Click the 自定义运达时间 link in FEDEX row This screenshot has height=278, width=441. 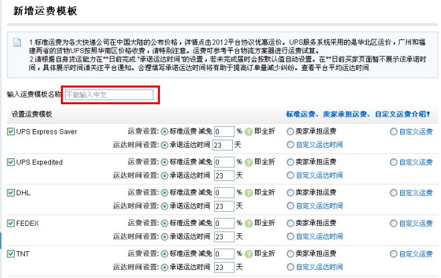pos(319,236)
